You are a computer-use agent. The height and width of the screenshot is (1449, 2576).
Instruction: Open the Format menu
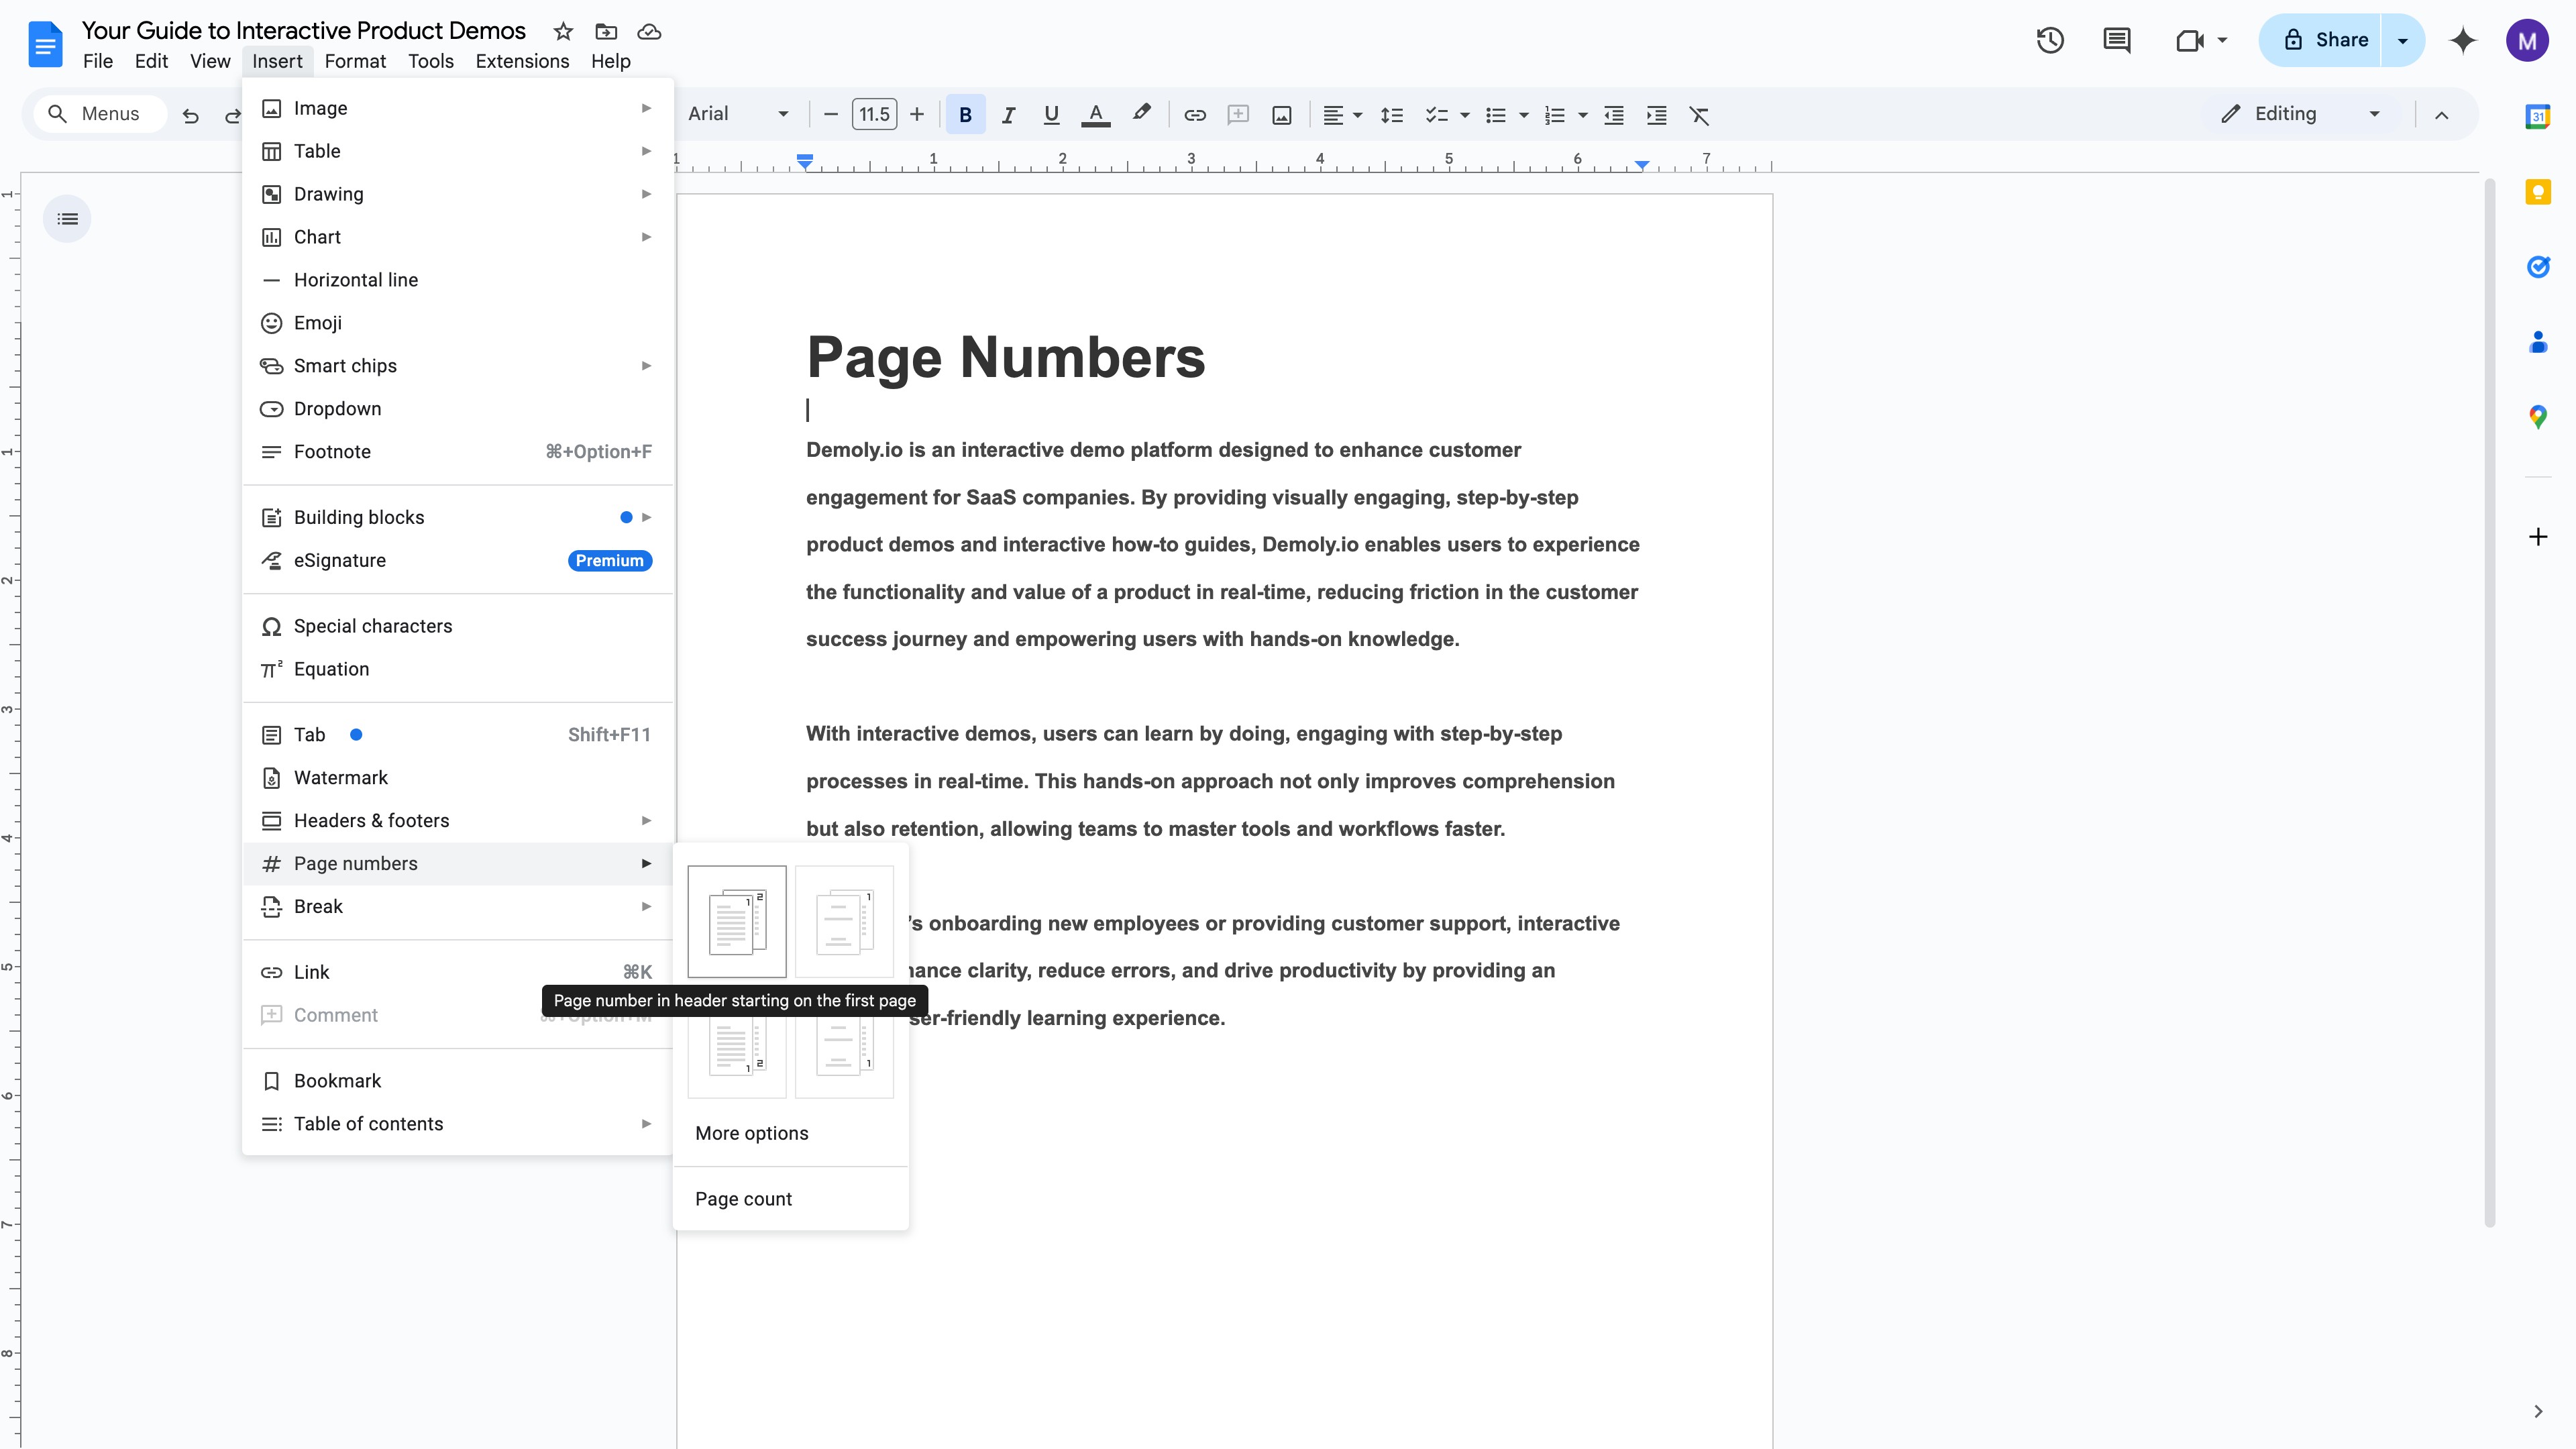pos(355,61)
